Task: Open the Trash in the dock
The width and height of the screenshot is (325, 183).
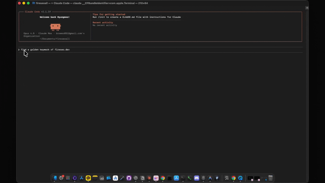Action: pos(270,178)
